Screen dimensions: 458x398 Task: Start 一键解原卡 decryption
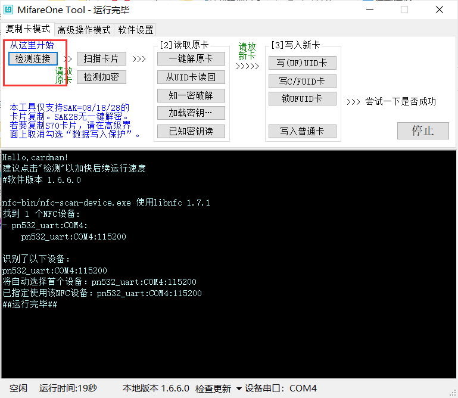[191, 59]
